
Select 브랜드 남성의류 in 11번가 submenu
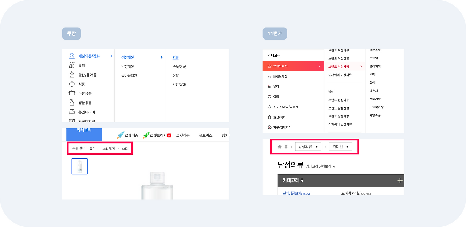click(339, 100)
